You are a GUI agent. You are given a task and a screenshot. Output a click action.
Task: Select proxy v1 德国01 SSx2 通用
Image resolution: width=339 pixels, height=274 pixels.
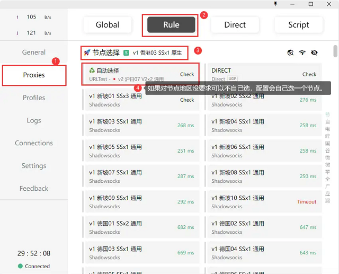pos(140,227)
